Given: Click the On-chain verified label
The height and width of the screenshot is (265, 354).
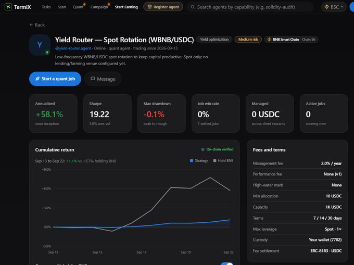Looking at the screenshot, I should tap(220, 149).
